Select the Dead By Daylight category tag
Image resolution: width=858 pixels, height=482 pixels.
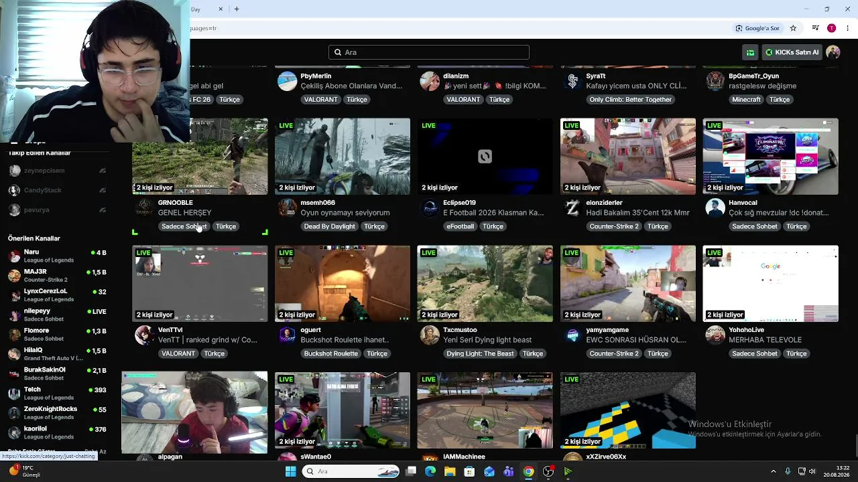(x=329, y=226)
